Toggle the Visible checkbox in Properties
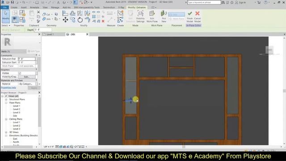This screenshot has height=161, width=286. point(20,73)
